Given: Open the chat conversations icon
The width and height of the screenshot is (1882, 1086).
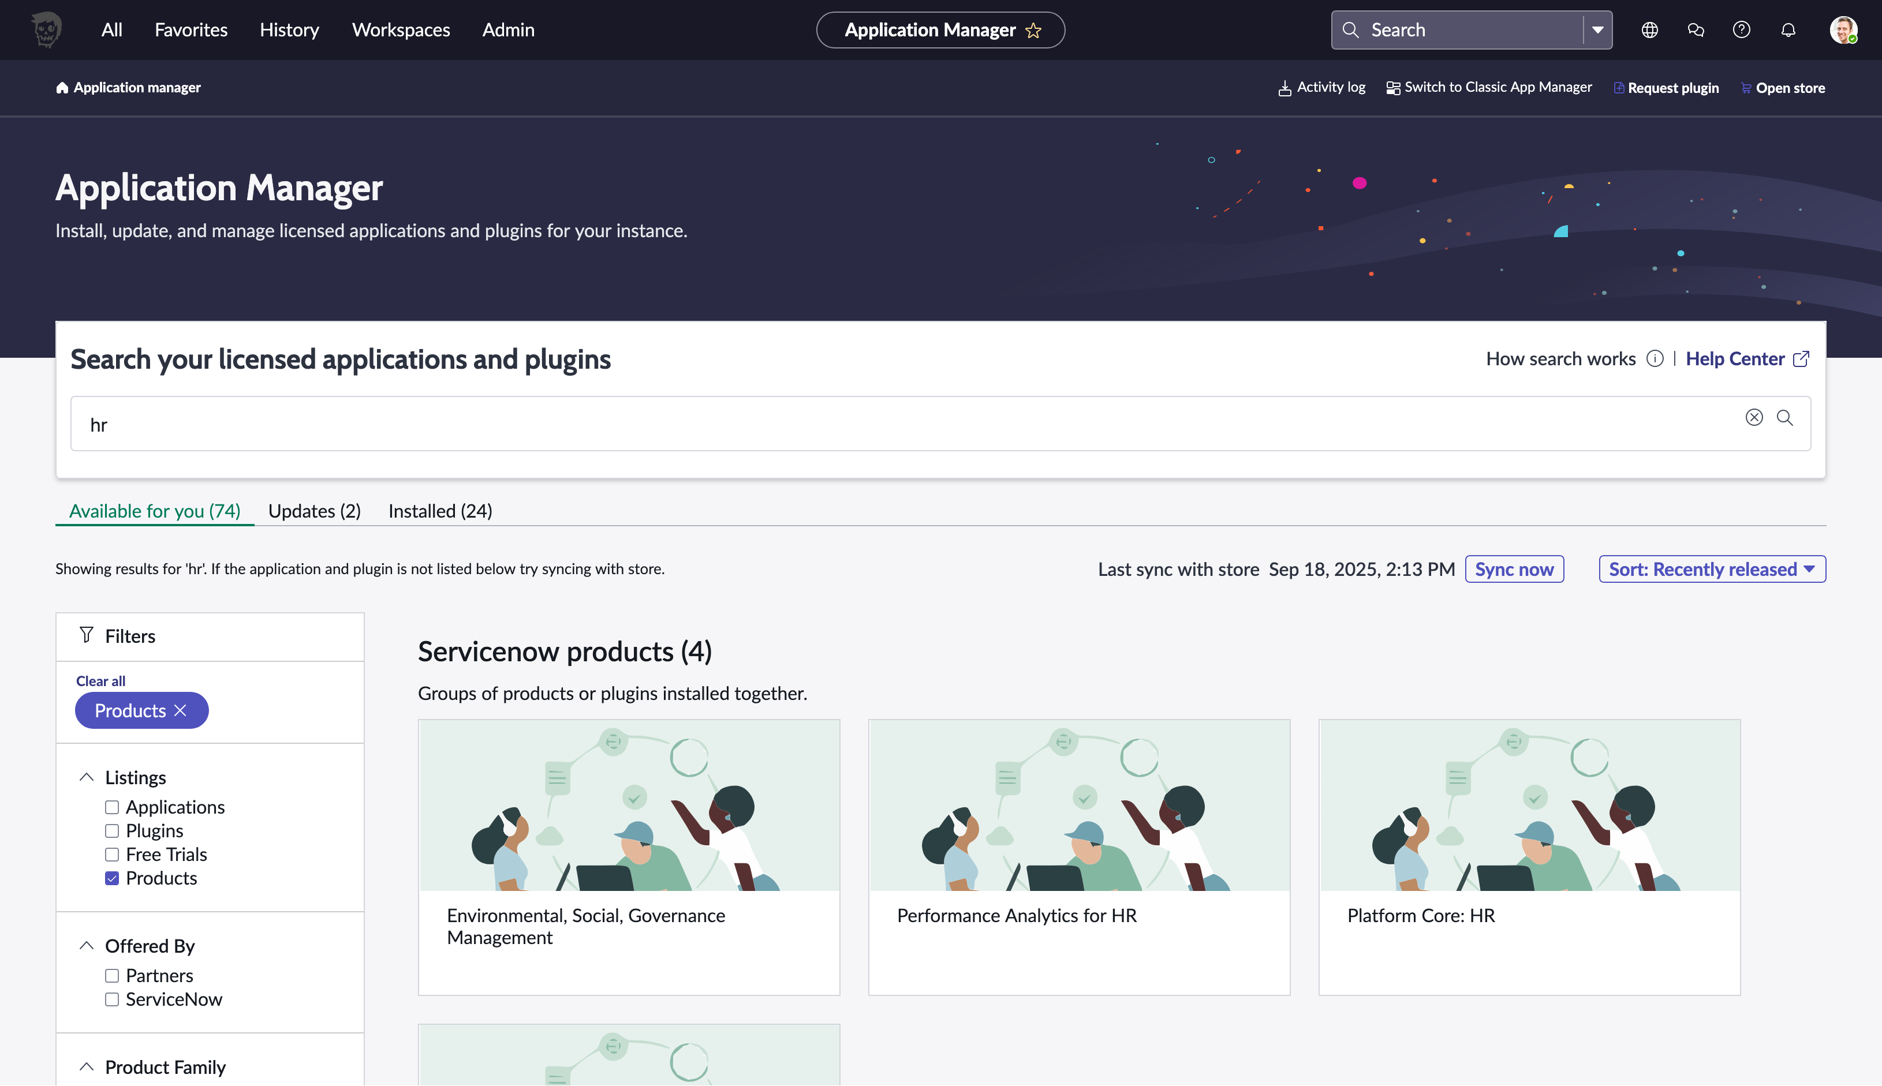Looking at the screenshot, I should tap(1696, 30).
